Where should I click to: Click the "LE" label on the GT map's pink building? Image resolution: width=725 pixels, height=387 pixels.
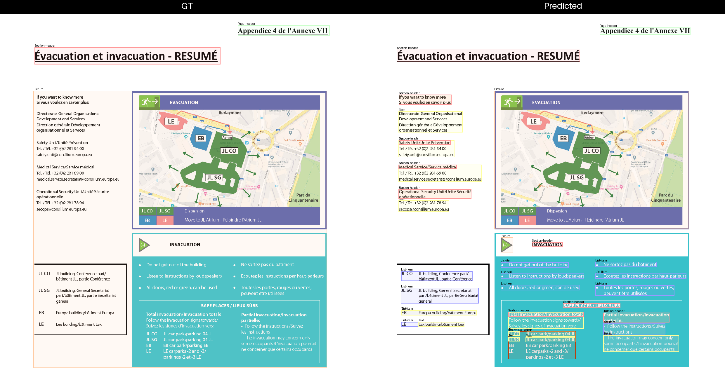pos(171,121)
